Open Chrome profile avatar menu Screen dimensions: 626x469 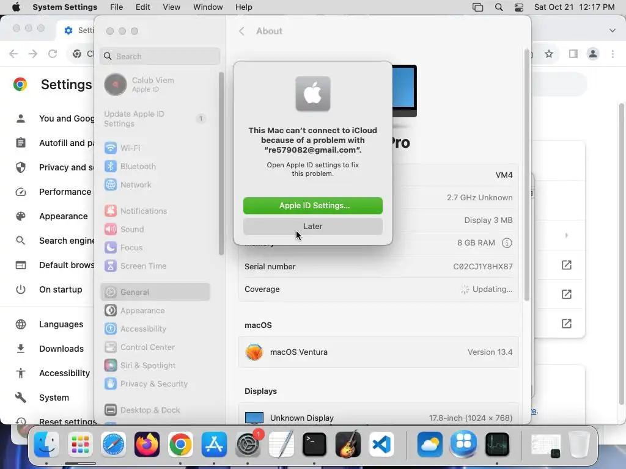click(x=593, y=54)
